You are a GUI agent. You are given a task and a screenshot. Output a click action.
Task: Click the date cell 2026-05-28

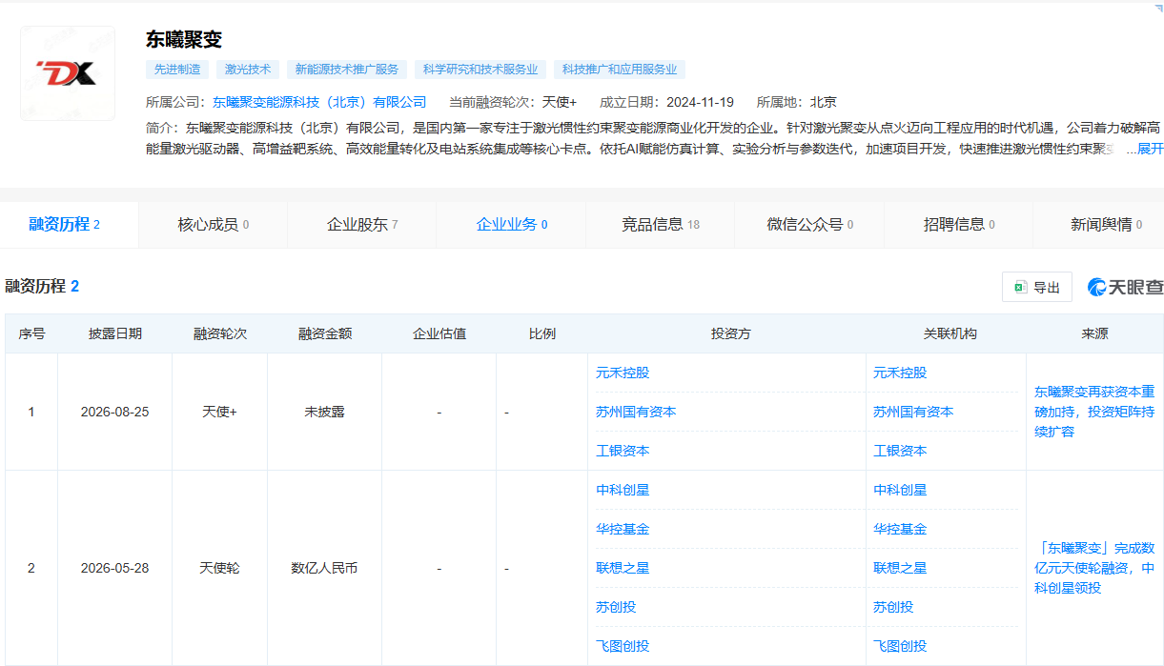(115, 568)
